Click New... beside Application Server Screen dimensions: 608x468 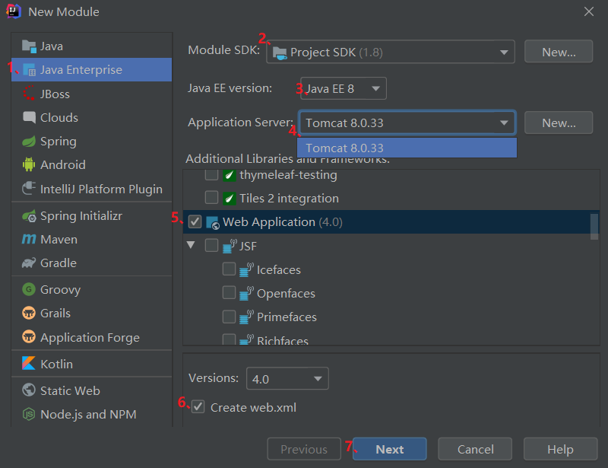559,123
